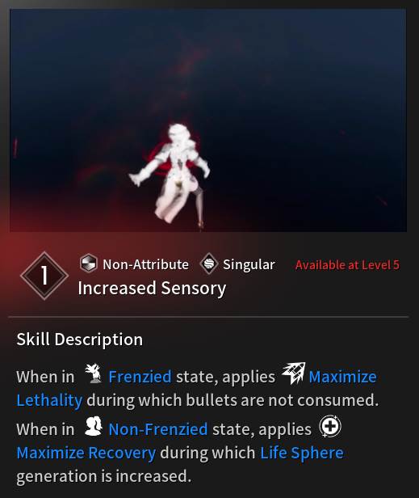Open the Frenzied keyword link
Screen dimensions: 419x498
click(x=140, y=377)
